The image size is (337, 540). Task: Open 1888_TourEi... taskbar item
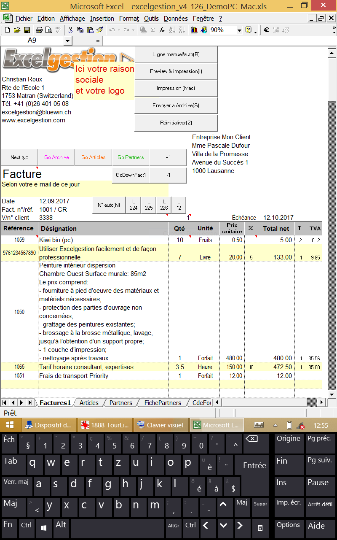(x=105, y=425)
